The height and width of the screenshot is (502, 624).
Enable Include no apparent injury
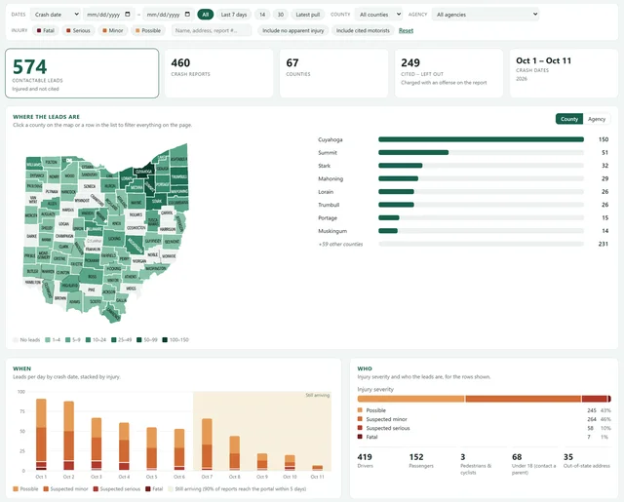(x=292, y=30)
